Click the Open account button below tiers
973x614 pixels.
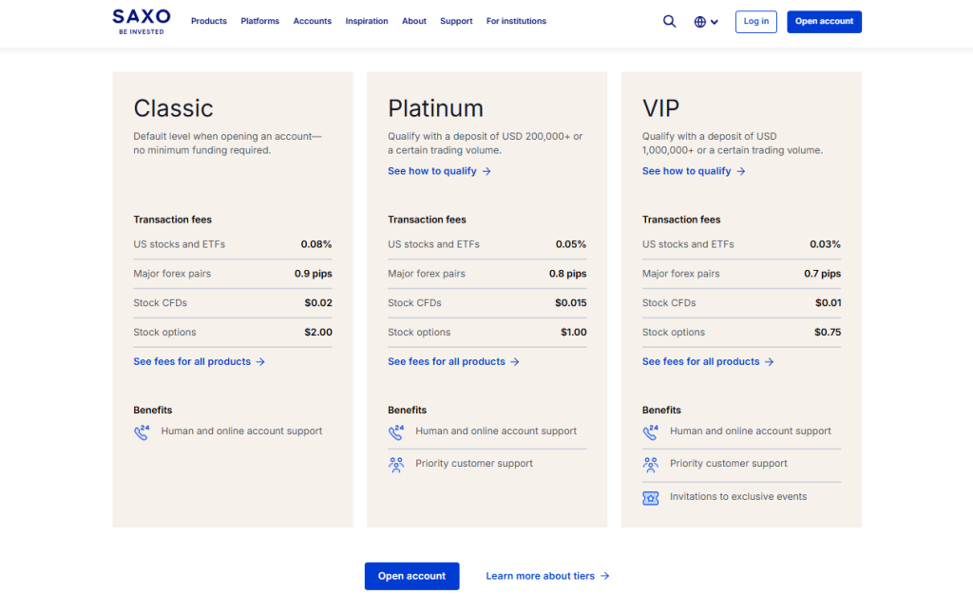(411, 576)
